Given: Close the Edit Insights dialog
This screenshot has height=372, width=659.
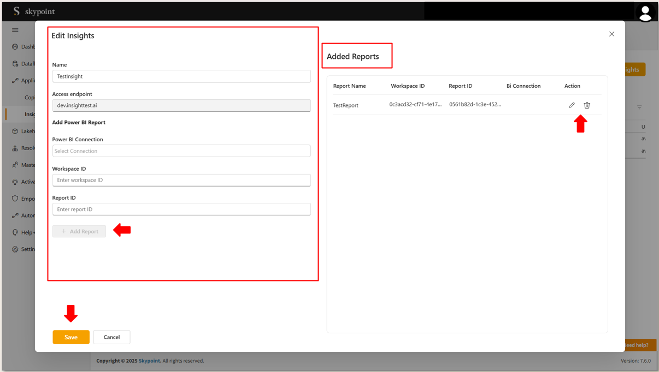Looking at the screenshot, I should (611, 34).
